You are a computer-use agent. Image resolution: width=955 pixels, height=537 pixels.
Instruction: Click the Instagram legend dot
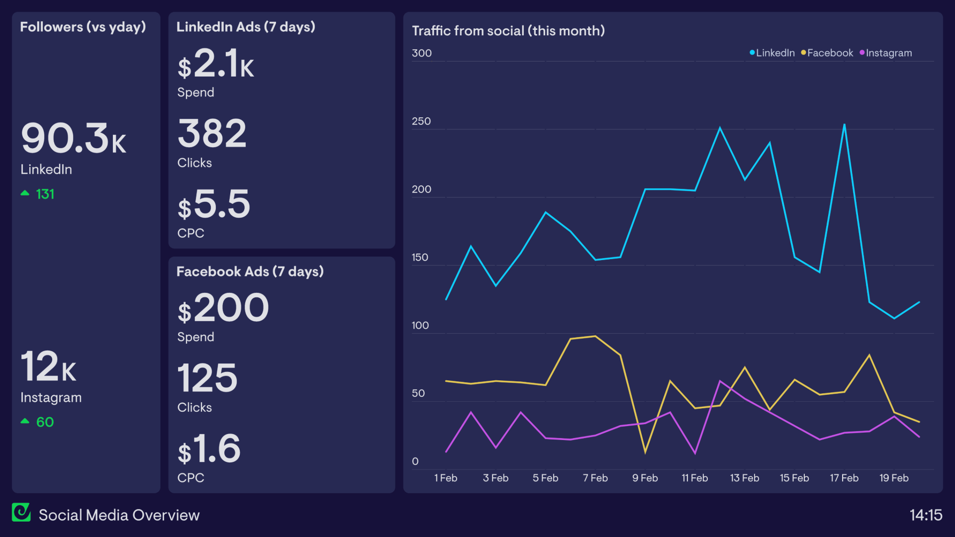(x=862, y=53)
